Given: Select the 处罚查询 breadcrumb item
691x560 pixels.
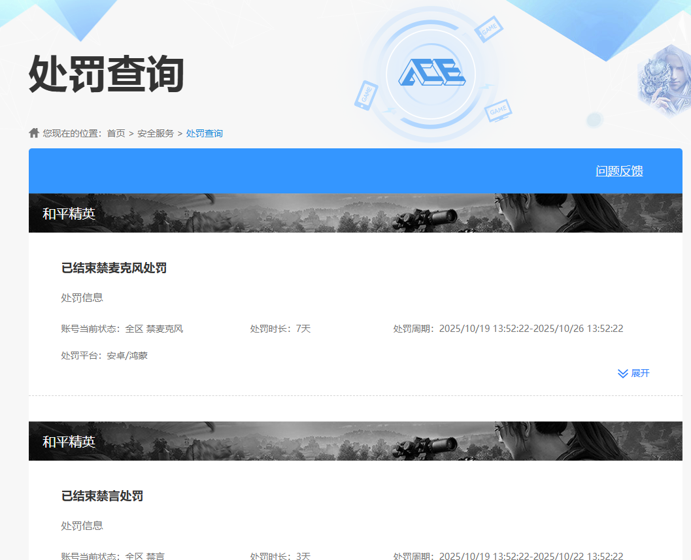Looking at the screenshot, I should (x=204, y=133).
